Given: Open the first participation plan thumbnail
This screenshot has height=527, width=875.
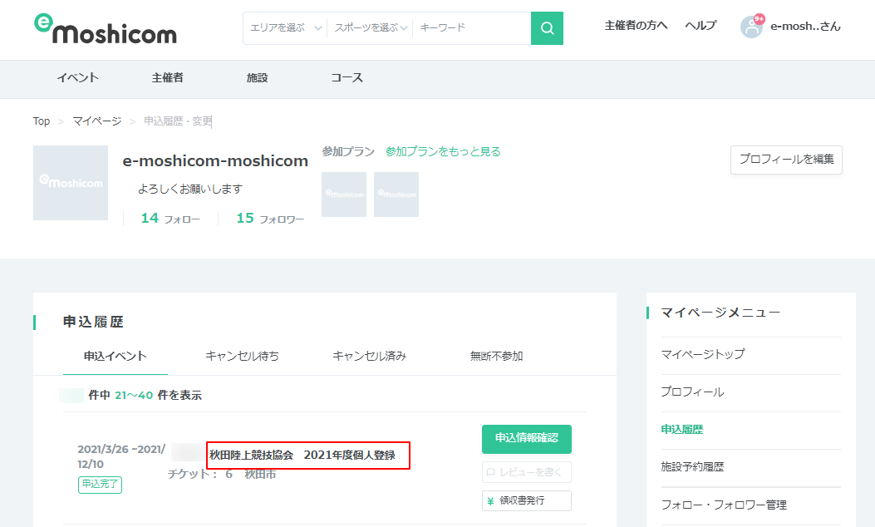Looking at the screenshot, I should click(344, 195).
